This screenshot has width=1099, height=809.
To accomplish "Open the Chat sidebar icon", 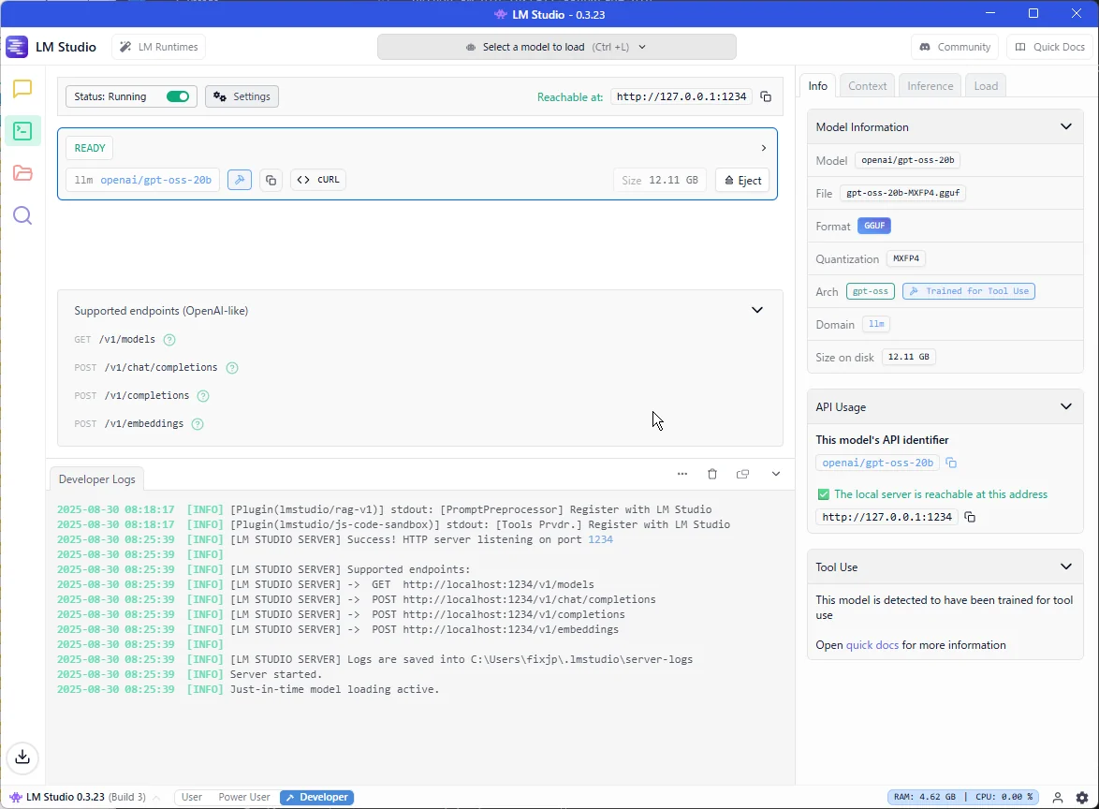I will point(22,89).
